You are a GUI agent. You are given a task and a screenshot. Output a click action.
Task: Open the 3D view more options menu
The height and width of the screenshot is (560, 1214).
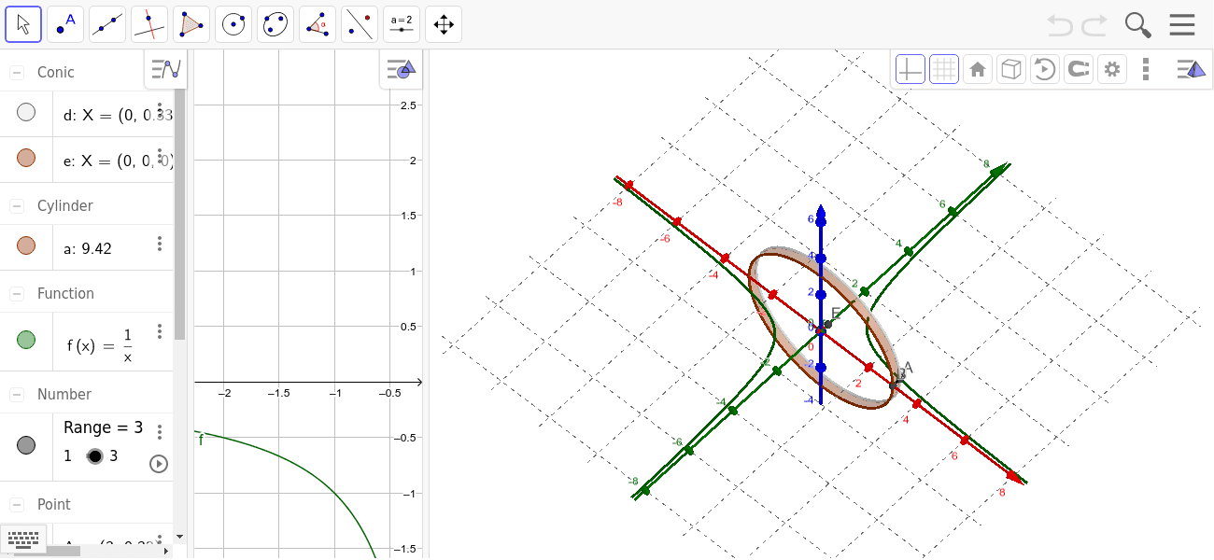(x=1146, y=68)
